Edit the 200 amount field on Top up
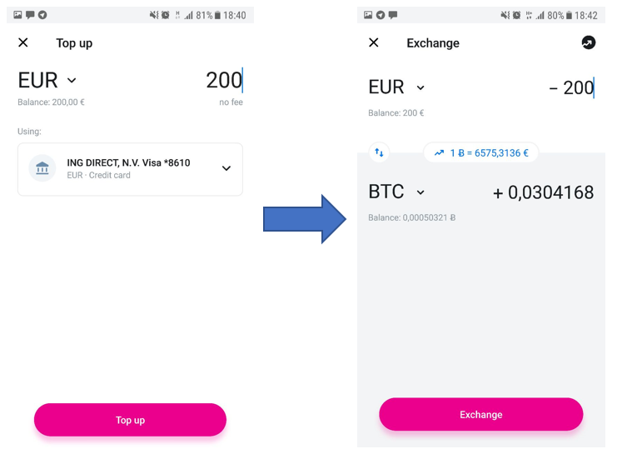 tap(224, 80)
